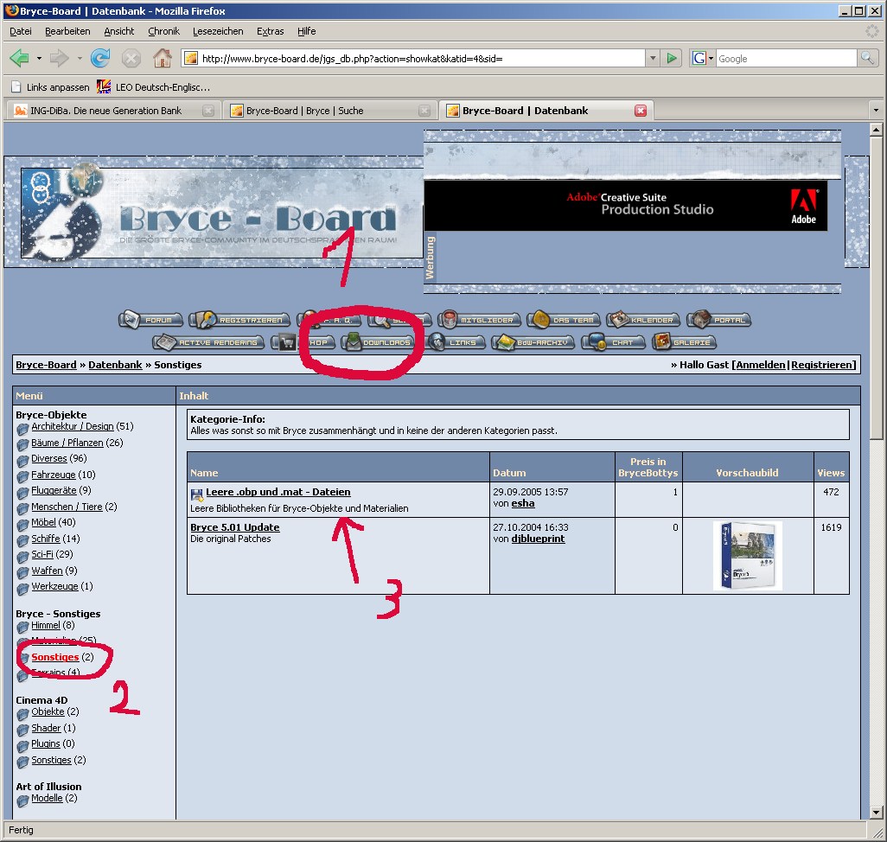Go back with the green arrow
The image size is (887, 842).
[x=19, y=58]
